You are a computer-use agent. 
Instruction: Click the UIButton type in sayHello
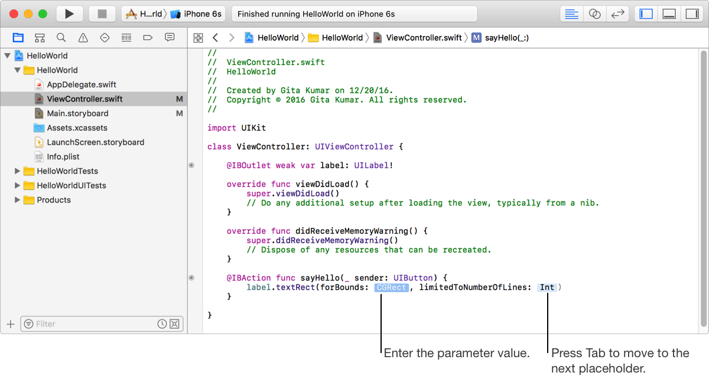click(413, 277)
